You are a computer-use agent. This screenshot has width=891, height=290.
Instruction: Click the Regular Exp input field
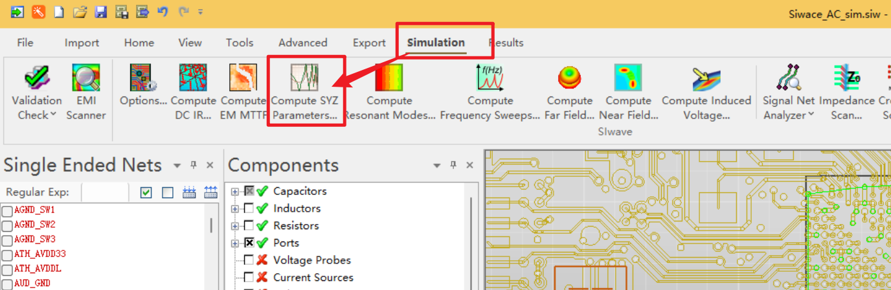tap(104, 192)
